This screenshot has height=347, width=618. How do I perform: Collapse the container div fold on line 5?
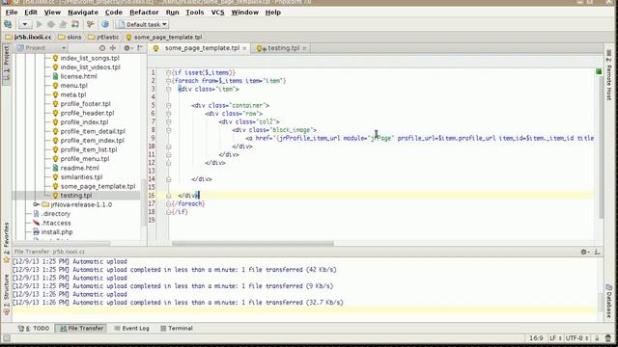click(169, 105)
